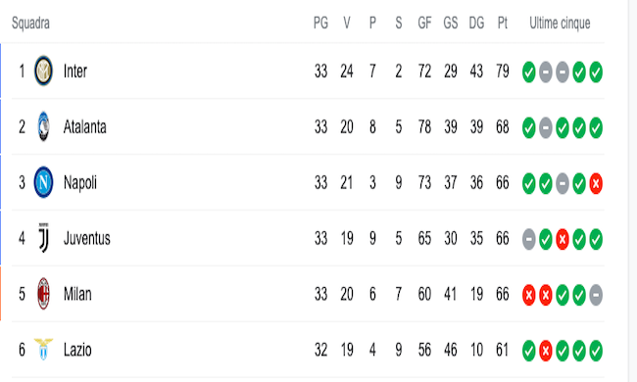Click Napoli's most recent red loss icon

pyautogui.click(x=596, y=183)
